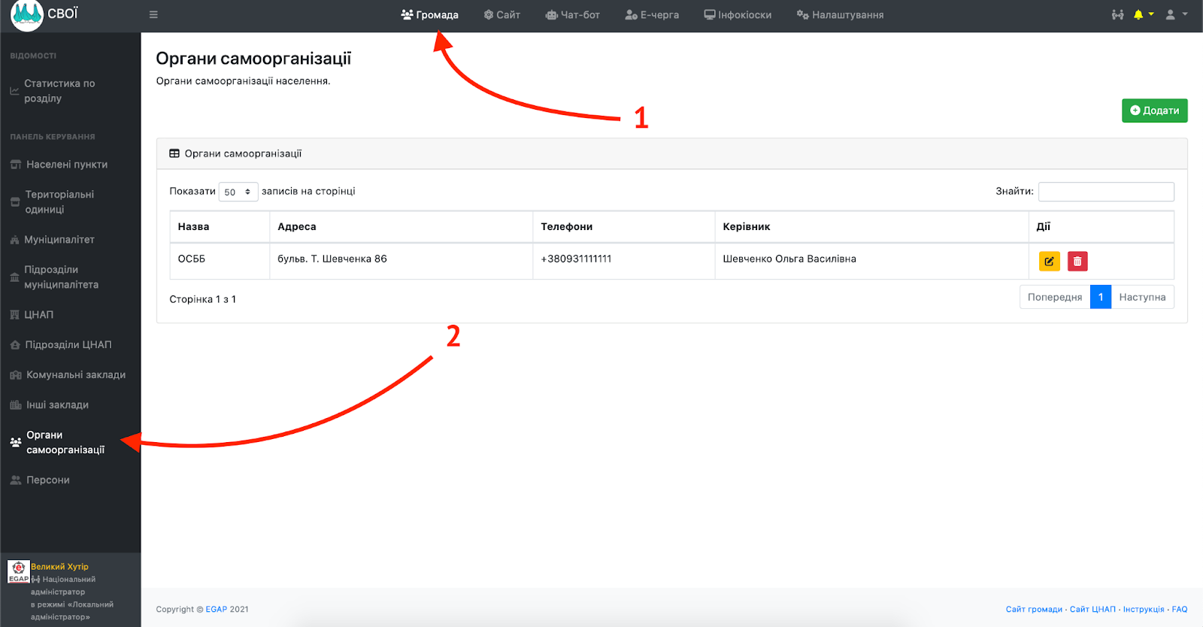Toggle the hamburger sidebar menu icon

153,15
